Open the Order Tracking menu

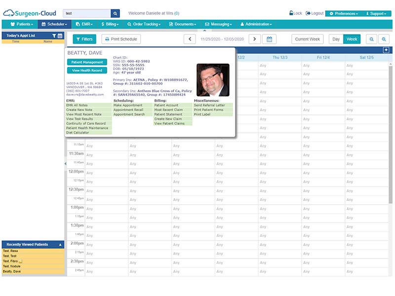click(144, 24)
